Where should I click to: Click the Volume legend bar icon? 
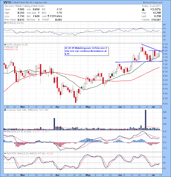coord(5,110)
